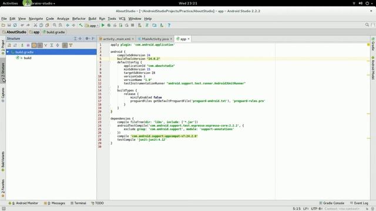Toggle tool window bars icon in bottom-left corner
This screenshot has width=376, height=211.
[4, 209]
